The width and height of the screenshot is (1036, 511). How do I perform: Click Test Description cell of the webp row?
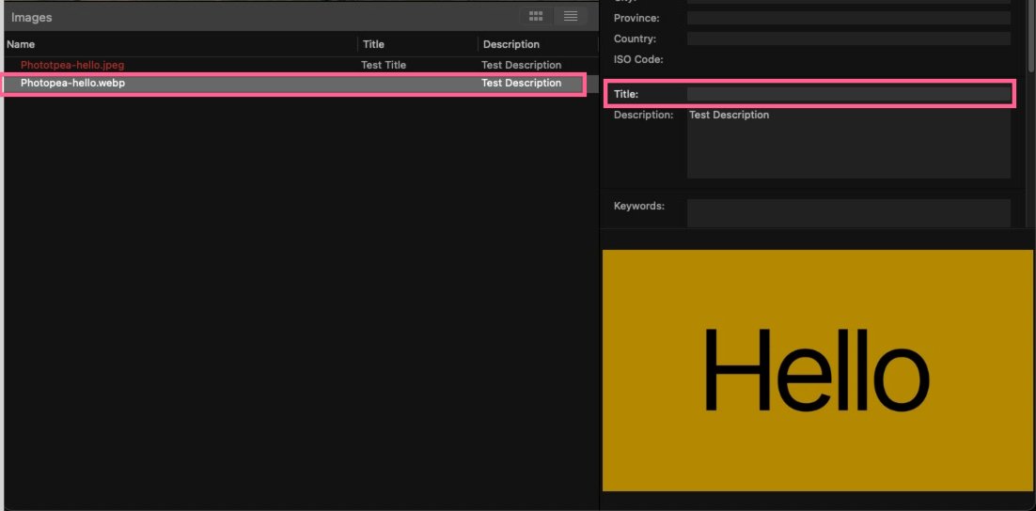click(522, 84)
